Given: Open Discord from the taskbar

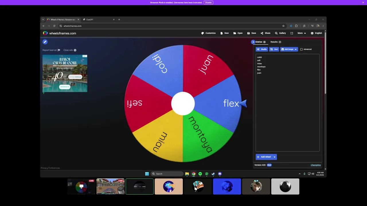Looking at the screenshot, I should (x=220, y=174).
